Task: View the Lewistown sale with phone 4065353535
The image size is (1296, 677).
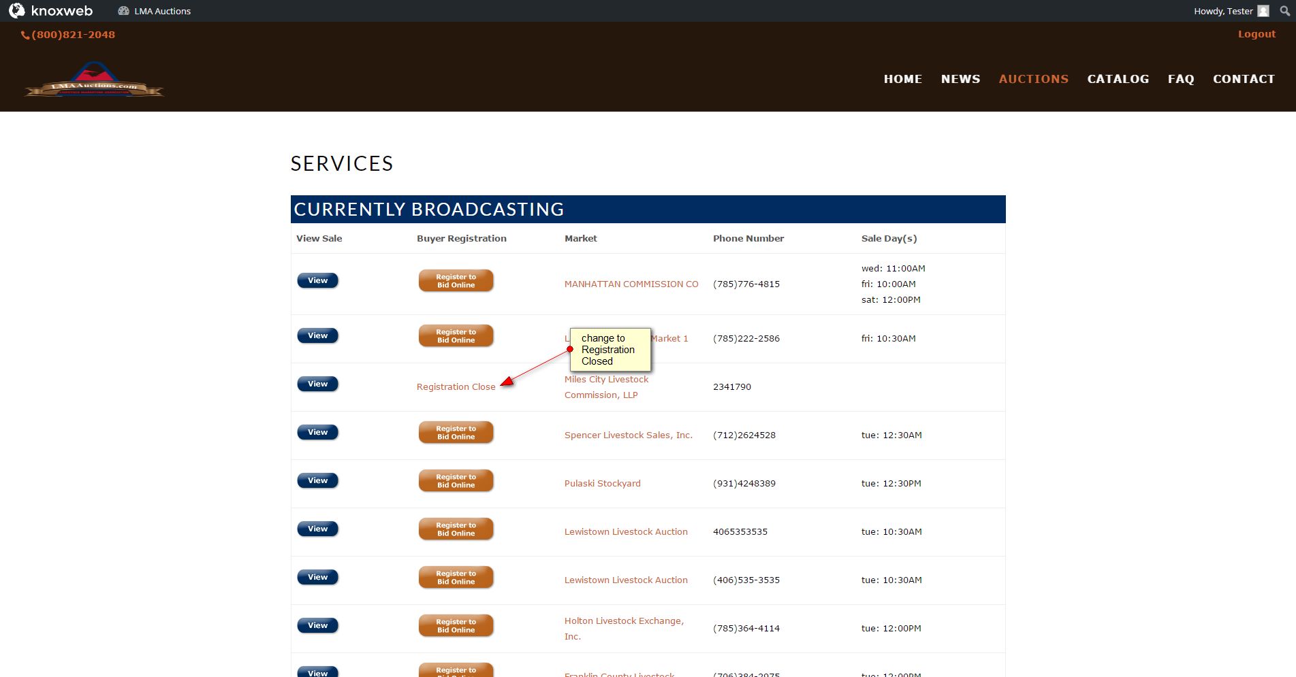Action: [317, 529]
